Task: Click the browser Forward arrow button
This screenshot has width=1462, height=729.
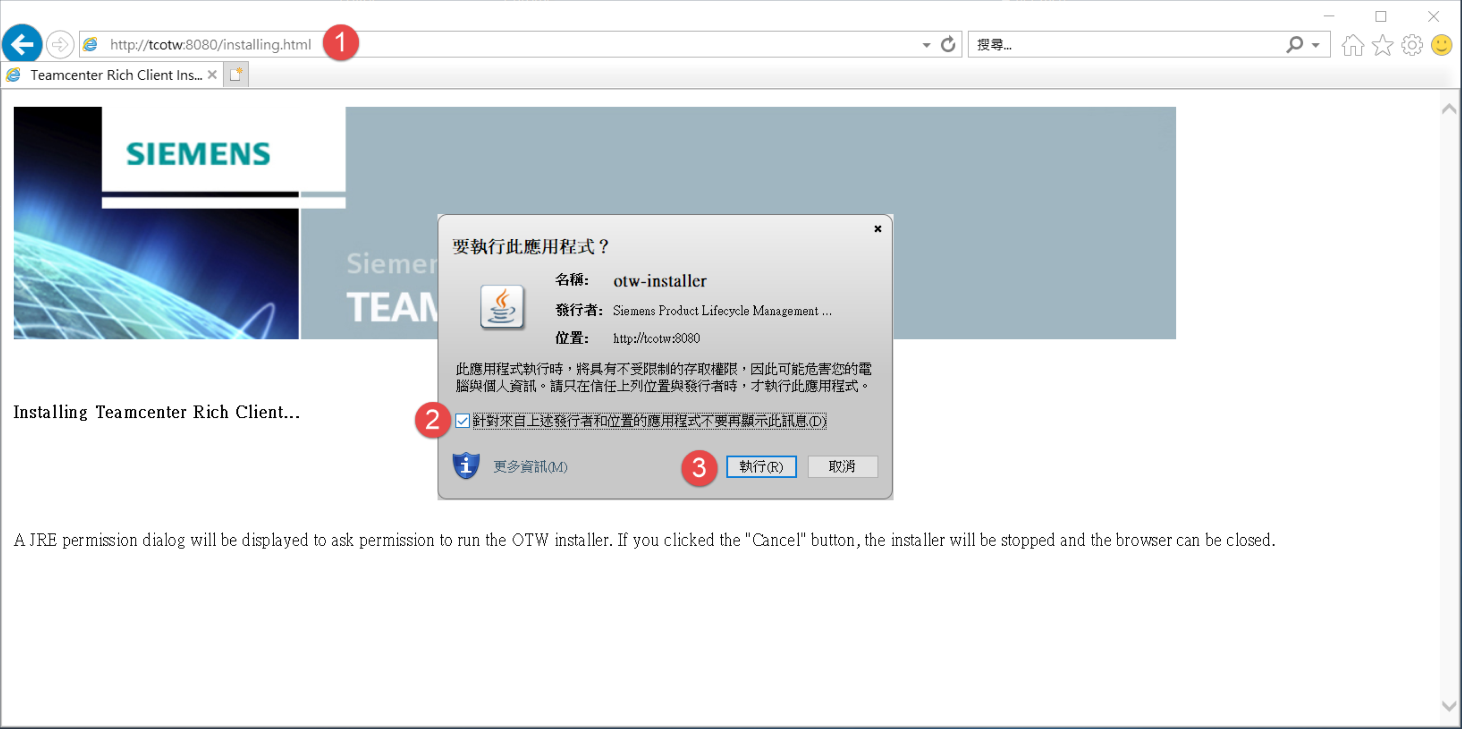Action: coord(60,44)
